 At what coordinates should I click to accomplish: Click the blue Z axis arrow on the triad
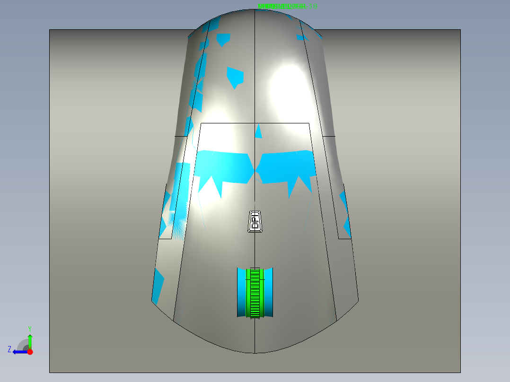20,352
